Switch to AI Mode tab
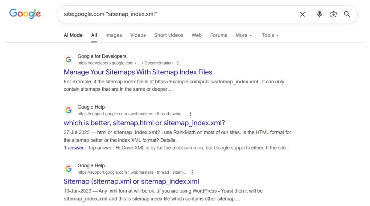Viewport: 370px width, 206px height. point(73,35)
